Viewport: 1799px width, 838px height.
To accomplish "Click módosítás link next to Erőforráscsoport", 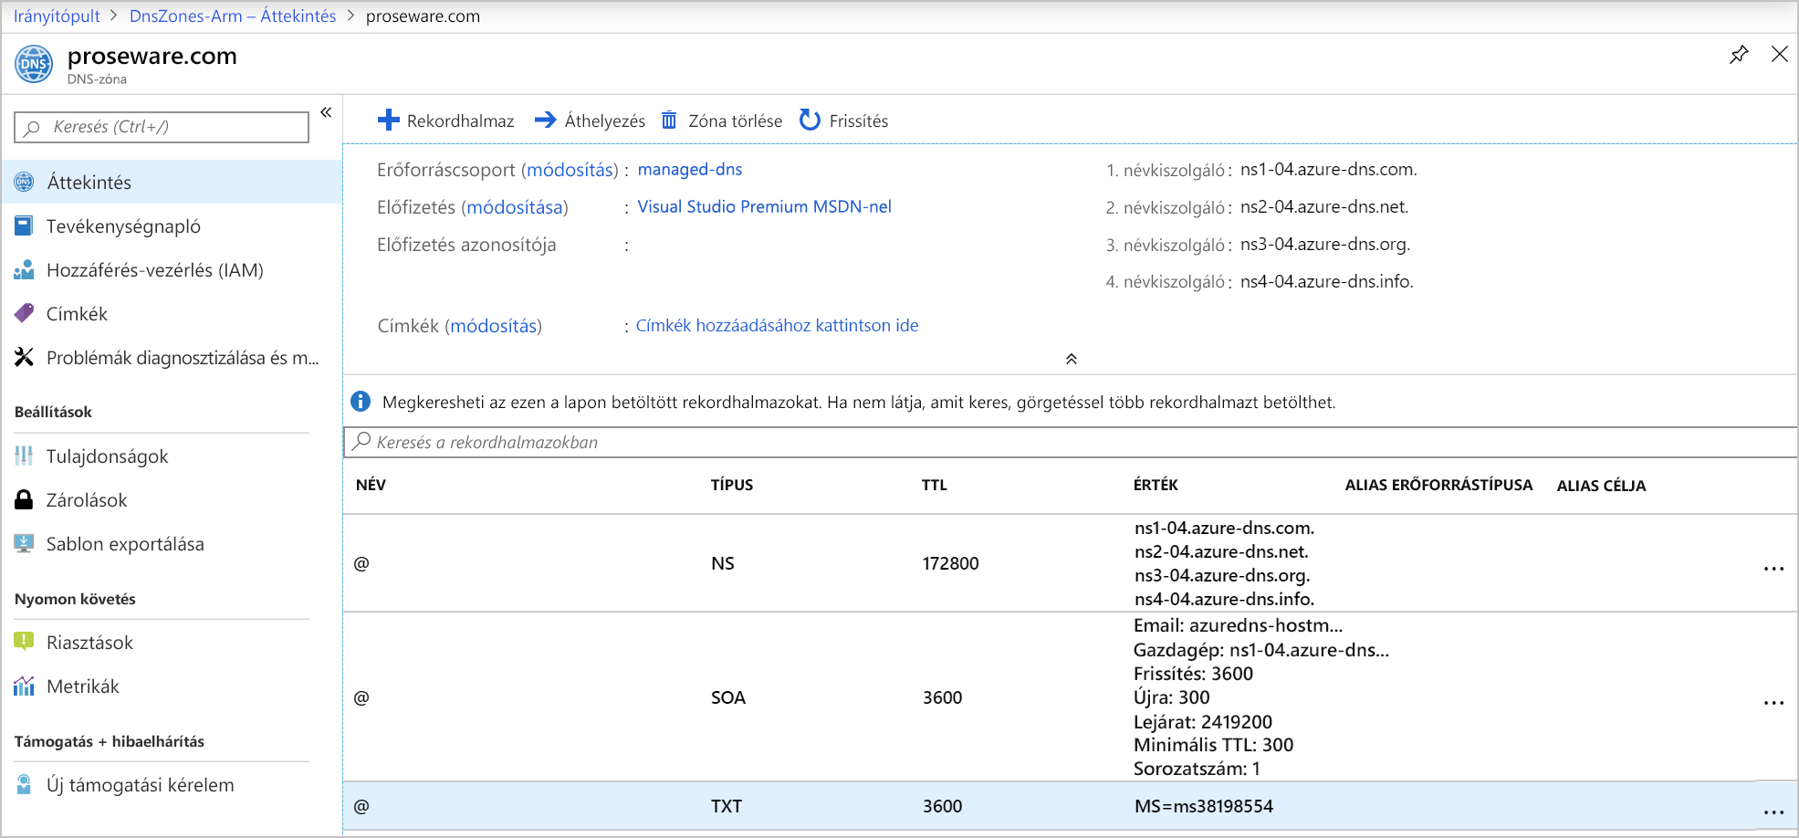I will pos(570,170).
